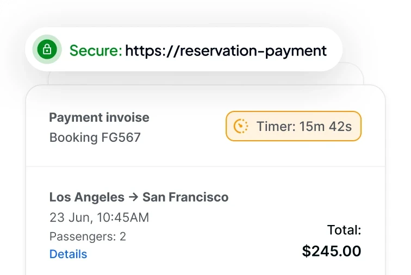Click the orange timer clock icon
The width and height of the screenshot is (411, 275).
pos(241,126)
